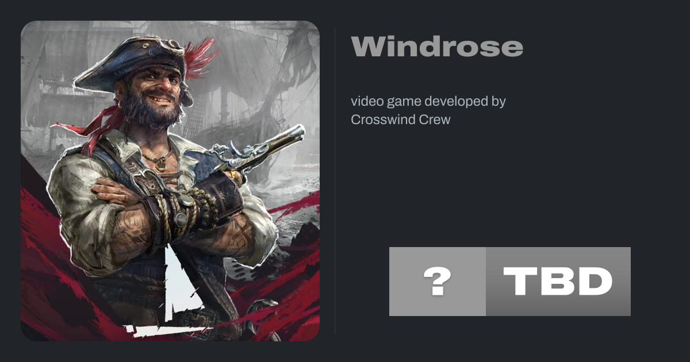Select the TBD rating badge
The image size is (690, 362).
pyautogui.click(x=558, y=282)
